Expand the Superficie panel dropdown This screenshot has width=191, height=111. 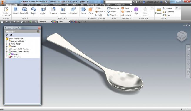[x=127, y=18]
